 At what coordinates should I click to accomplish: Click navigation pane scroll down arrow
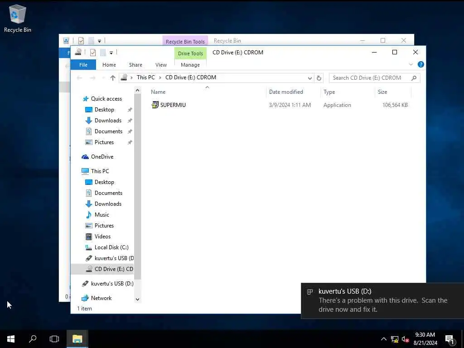point(137,300)
